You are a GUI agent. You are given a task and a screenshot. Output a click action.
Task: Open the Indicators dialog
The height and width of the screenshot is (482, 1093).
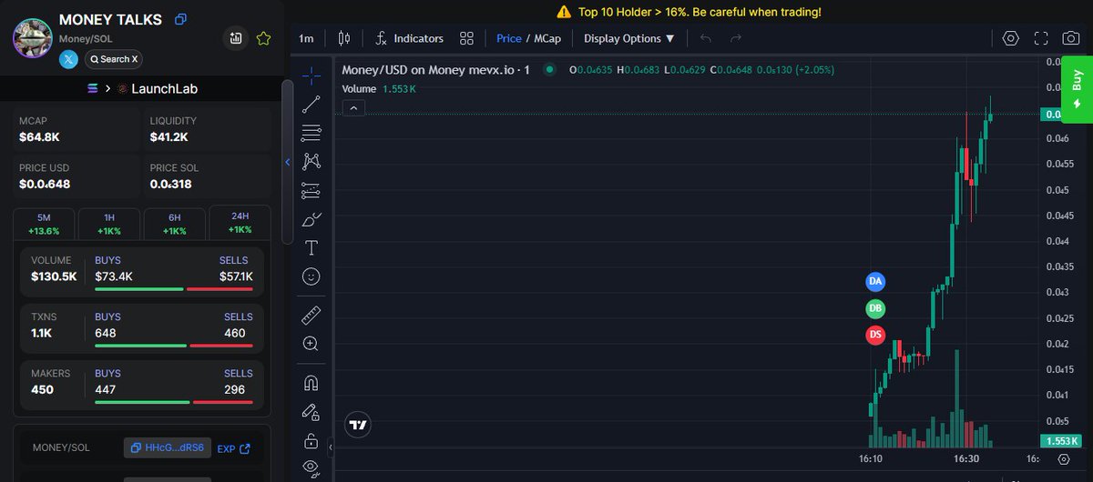coord(408,38)
